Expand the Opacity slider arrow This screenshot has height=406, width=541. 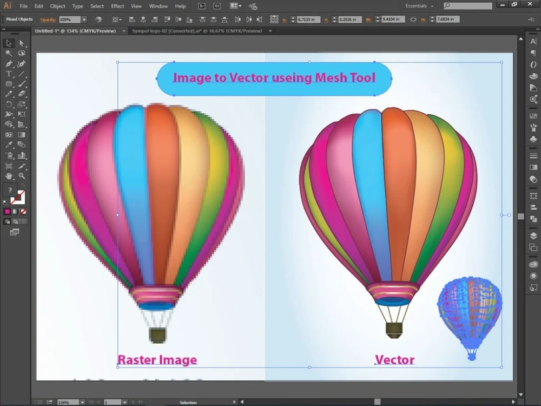pyautogui.click(x=84, y=19)
